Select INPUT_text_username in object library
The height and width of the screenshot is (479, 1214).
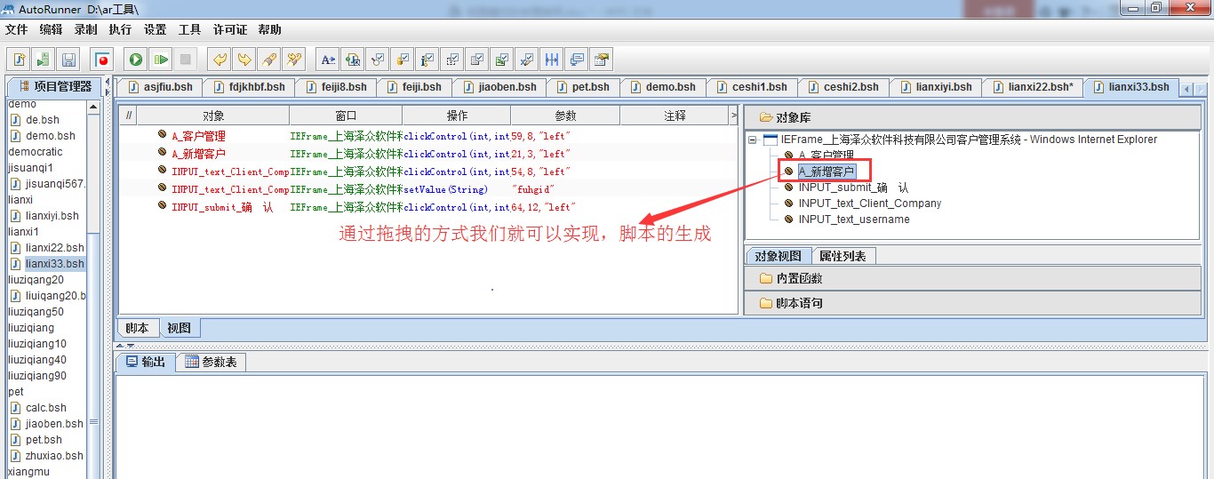[x=854, y=220]
